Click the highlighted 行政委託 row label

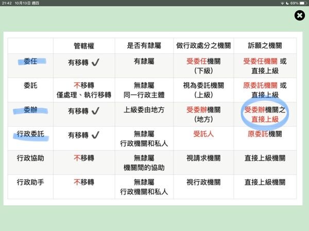30,135
